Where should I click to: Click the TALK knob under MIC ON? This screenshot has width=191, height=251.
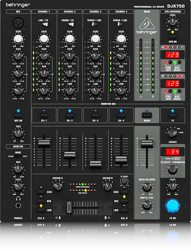pyautogui.click(x=18, y=134)
